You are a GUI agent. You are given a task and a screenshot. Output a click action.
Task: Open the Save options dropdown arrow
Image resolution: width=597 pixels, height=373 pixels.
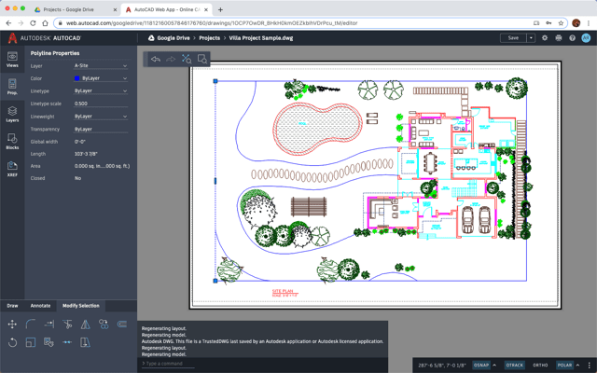pos(531,38)
